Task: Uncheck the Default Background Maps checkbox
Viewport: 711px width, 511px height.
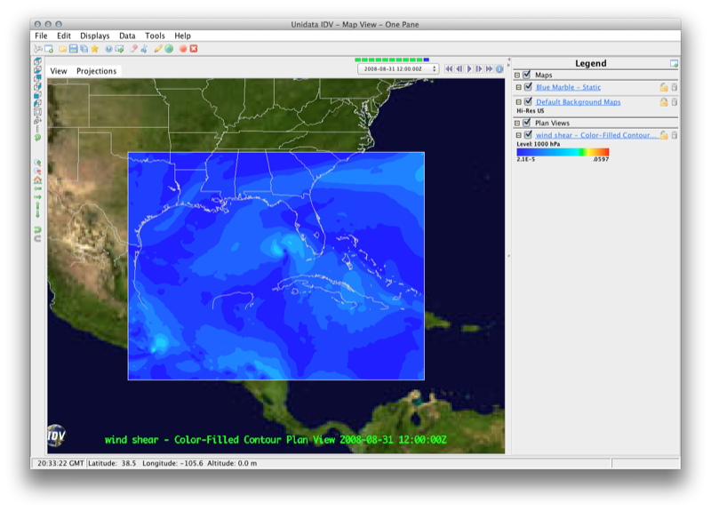Action: click(529, 102)
